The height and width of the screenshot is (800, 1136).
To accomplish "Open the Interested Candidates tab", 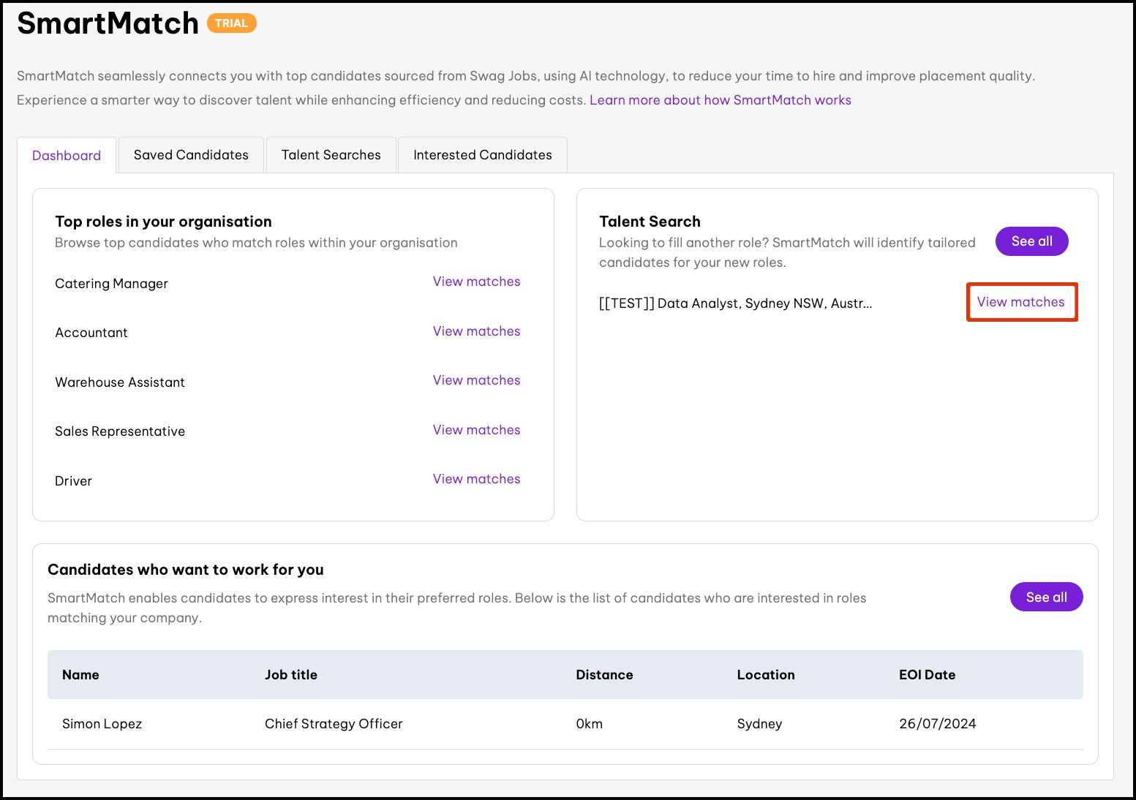I will [x=482, y=155].
